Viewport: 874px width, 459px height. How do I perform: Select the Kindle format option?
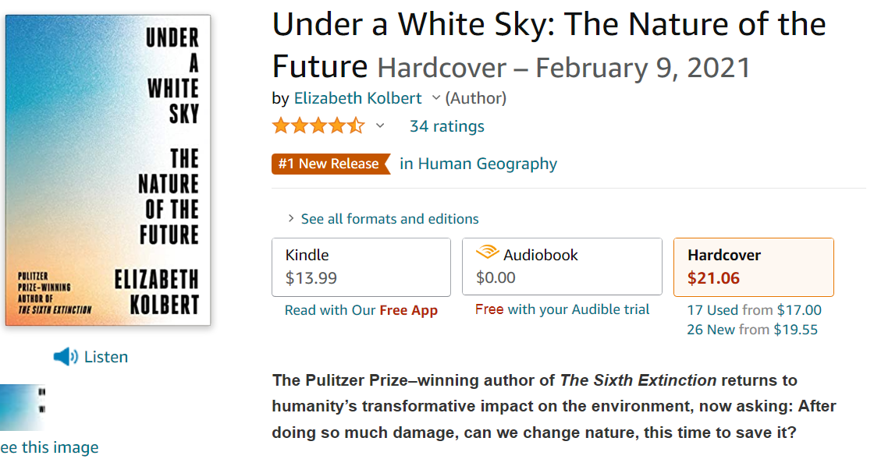[361, 267]
